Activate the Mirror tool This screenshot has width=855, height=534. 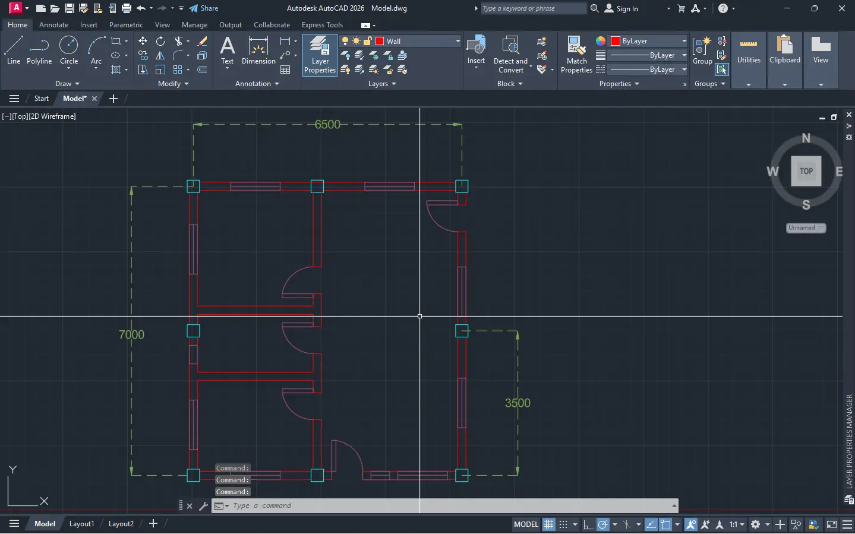pyautogui.click(x=160, y=55)
